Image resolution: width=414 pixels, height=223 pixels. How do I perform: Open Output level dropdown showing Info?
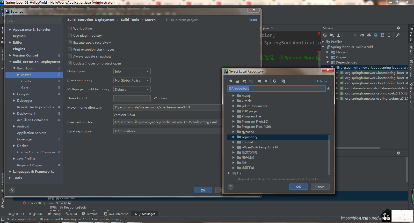click(132, 71)
